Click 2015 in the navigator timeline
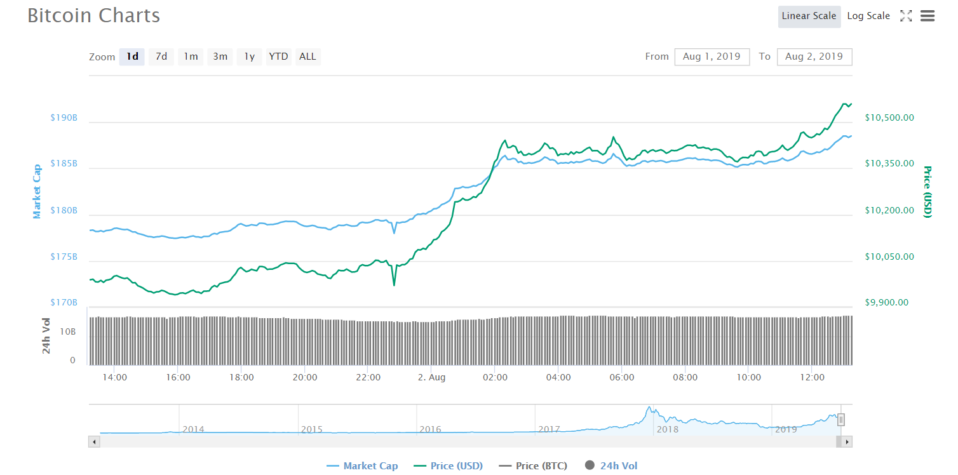This screenshot has height=475, width=958. point(312,429)
